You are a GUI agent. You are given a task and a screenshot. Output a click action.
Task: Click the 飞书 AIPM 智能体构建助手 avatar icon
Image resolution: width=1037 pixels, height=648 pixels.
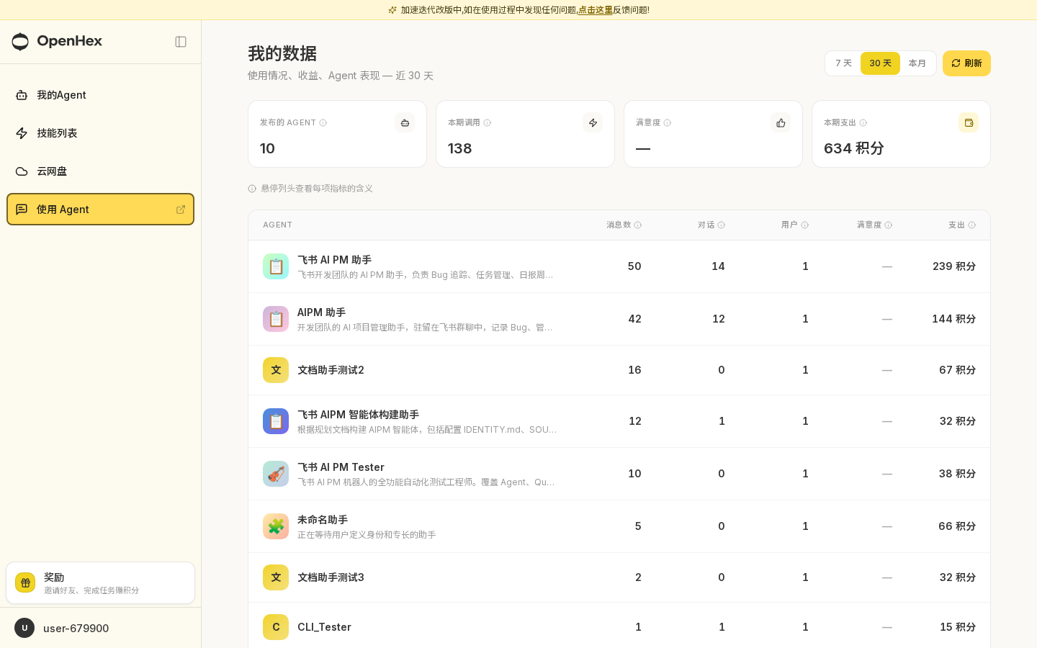276,421
